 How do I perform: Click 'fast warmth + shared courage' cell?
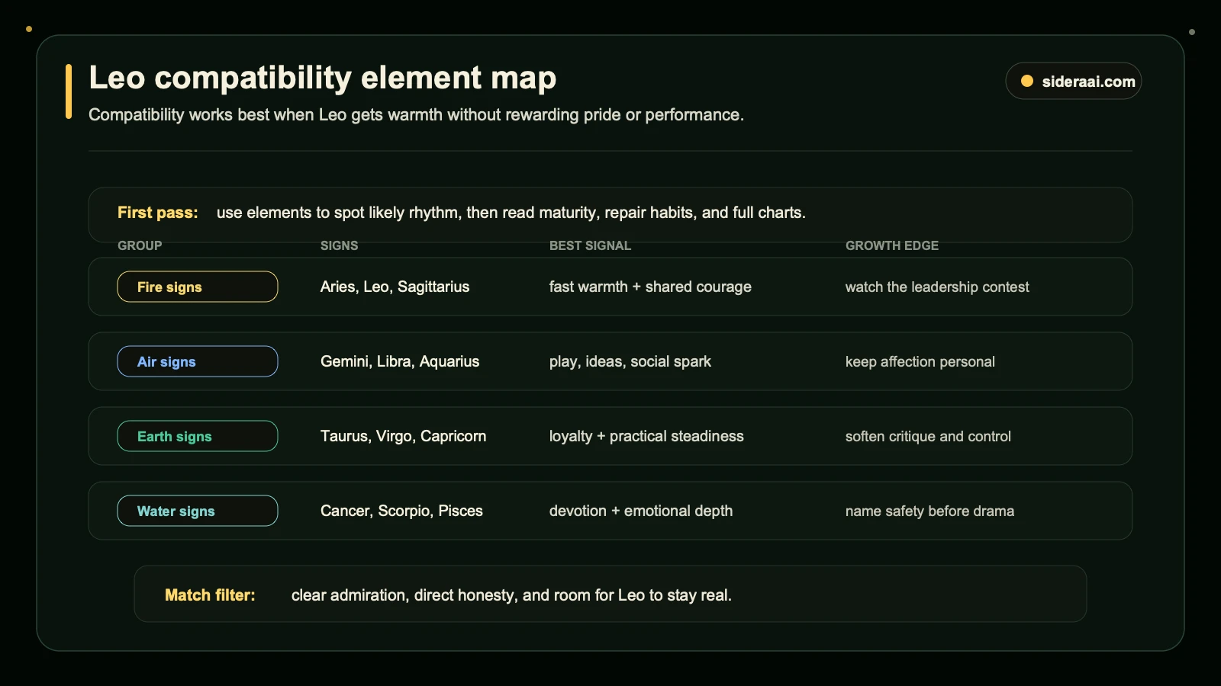[650, 287]
